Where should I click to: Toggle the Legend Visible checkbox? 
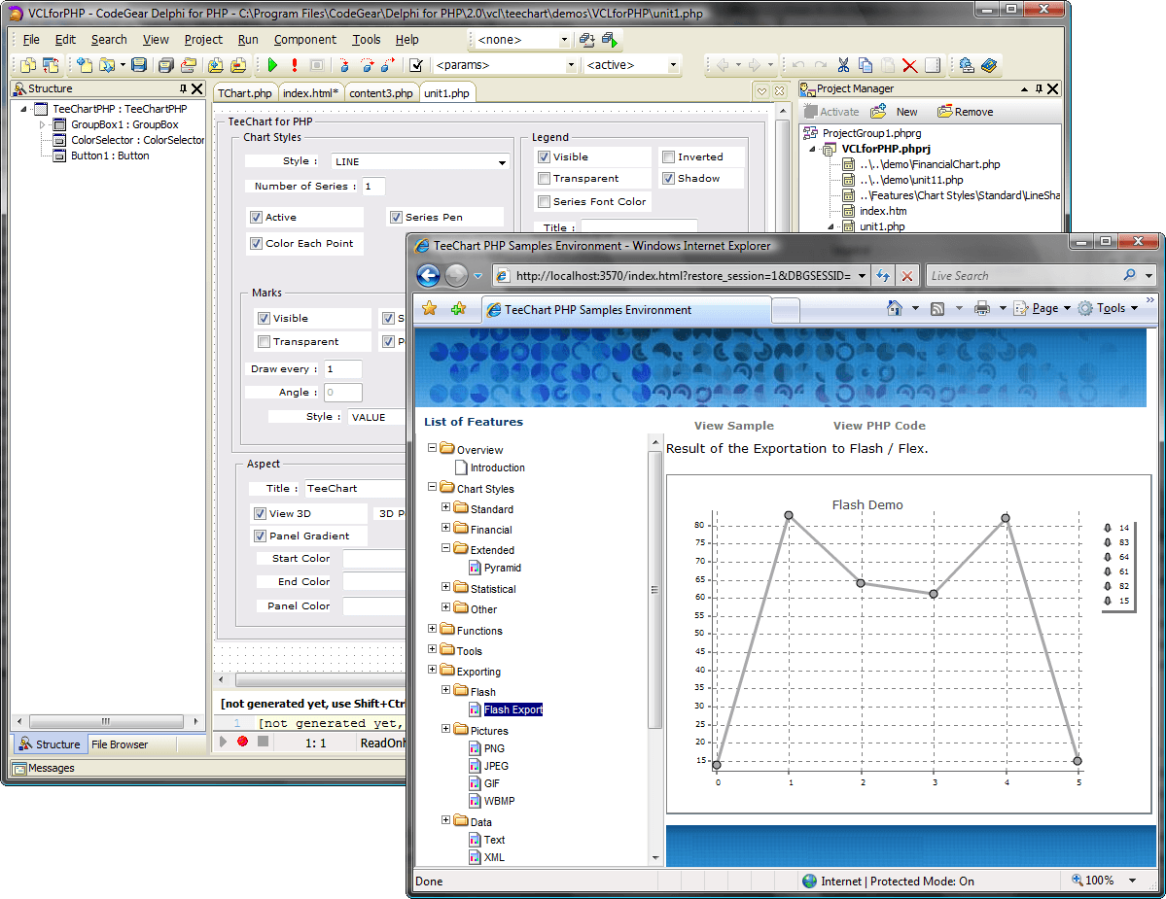[x=545, y=156]
